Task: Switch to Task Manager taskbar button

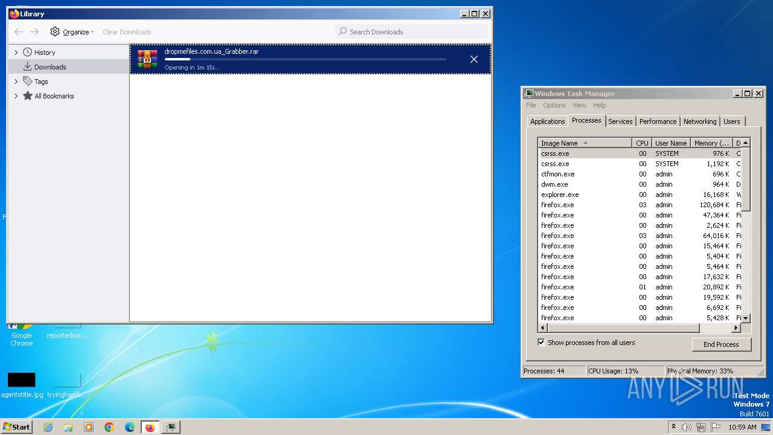Action: coord(171,427)
